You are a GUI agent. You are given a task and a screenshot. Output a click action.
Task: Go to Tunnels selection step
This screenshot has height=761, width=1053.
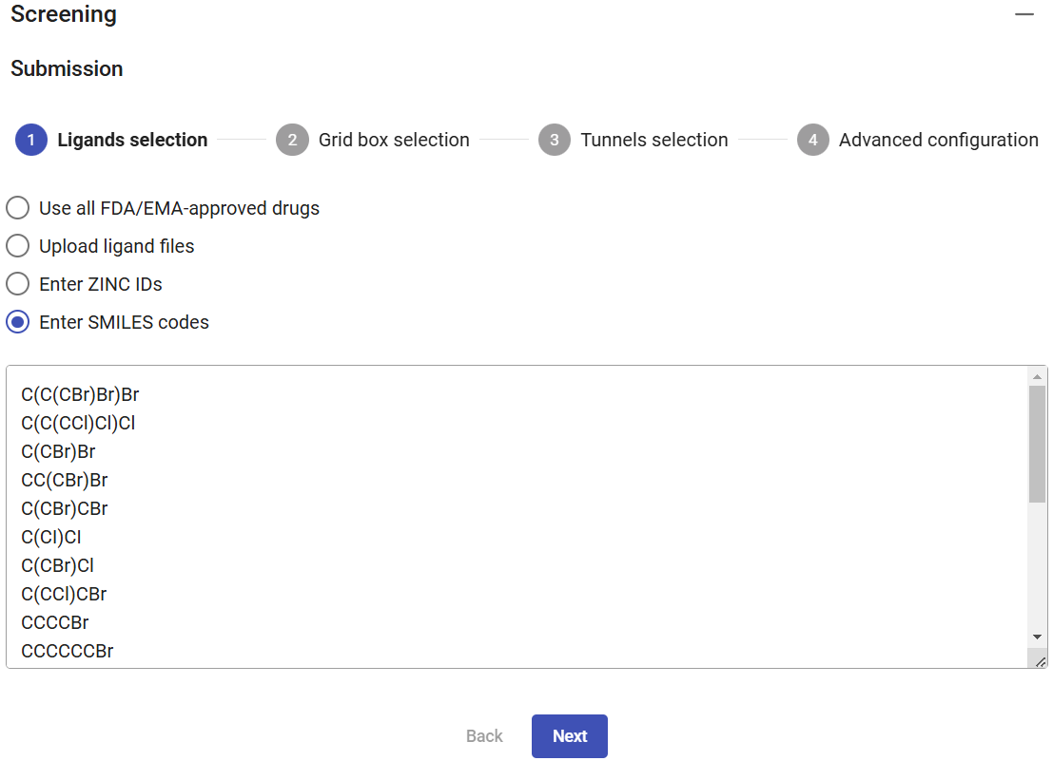coord(654,140)
